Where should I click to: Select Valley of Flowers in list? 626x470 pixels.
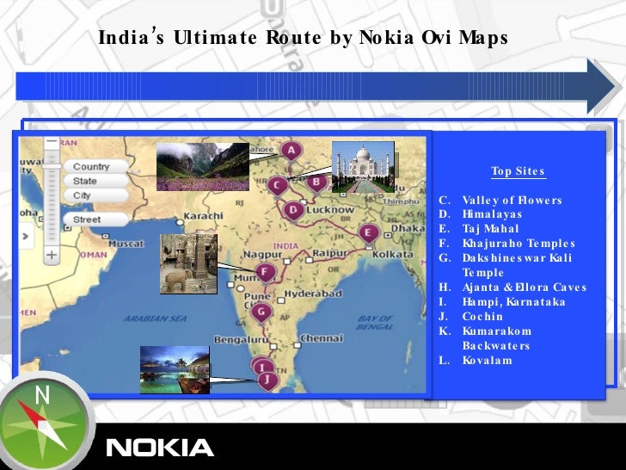coord(512,200)
